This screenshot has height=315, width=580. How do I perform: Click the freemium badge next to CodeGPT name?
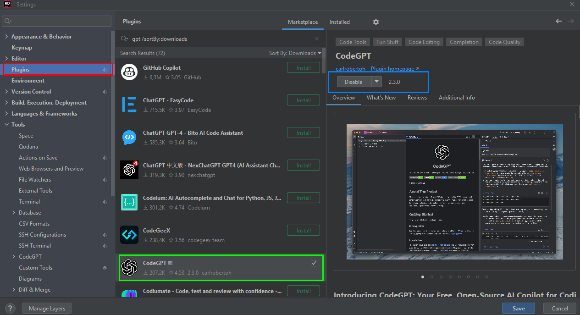pos(170,263)
